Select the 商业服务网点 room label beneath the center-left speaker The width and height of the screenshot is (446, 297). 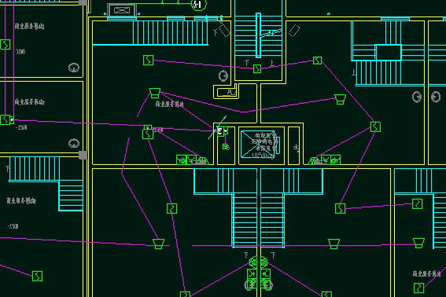coord(170,104)
